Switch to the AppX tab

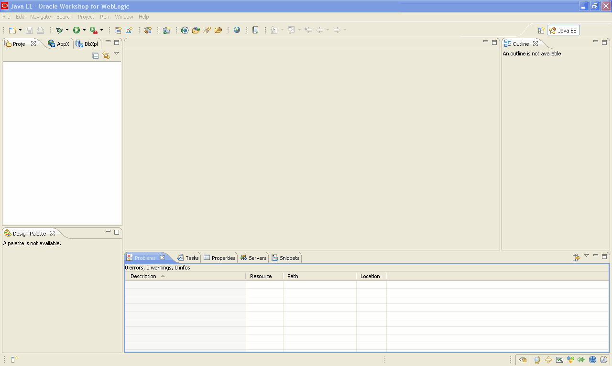click(x=59, y=44)
